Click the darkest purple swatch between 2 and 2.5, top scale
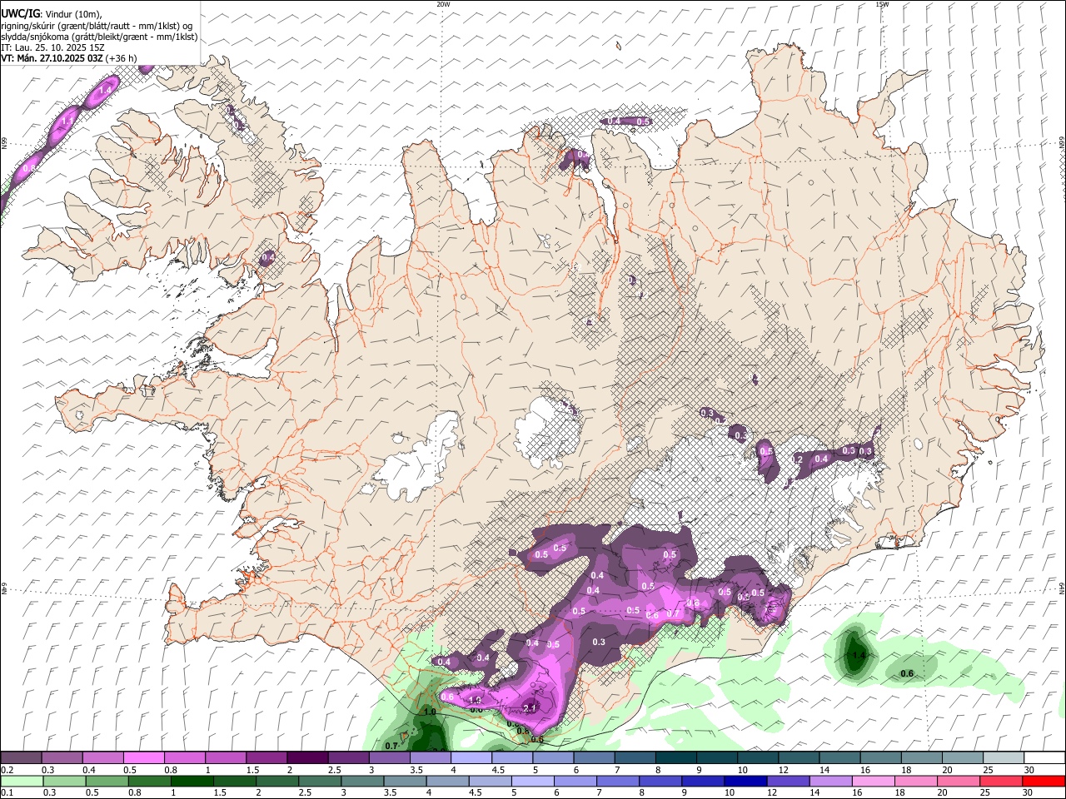Viewport: 1066px width, 799px height. [307, 758]
